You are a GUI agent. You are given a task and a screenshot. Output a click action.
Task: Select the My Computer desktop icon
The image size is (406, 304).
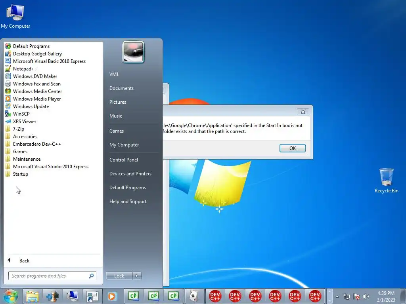(15, 17)
